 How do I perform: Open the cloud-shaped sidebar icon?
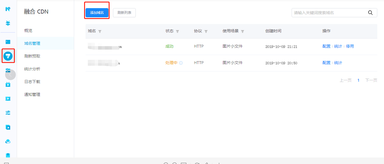8,141
